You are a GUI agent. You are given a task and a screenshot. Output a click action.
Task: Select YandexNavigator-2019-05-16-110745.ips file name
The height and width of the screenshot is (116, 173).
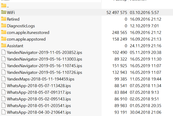(x=44, y=66)
